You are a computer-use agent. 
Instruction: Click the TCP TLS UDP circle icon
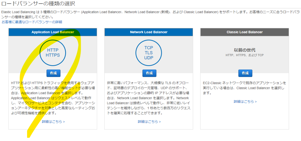click(149, 53)
